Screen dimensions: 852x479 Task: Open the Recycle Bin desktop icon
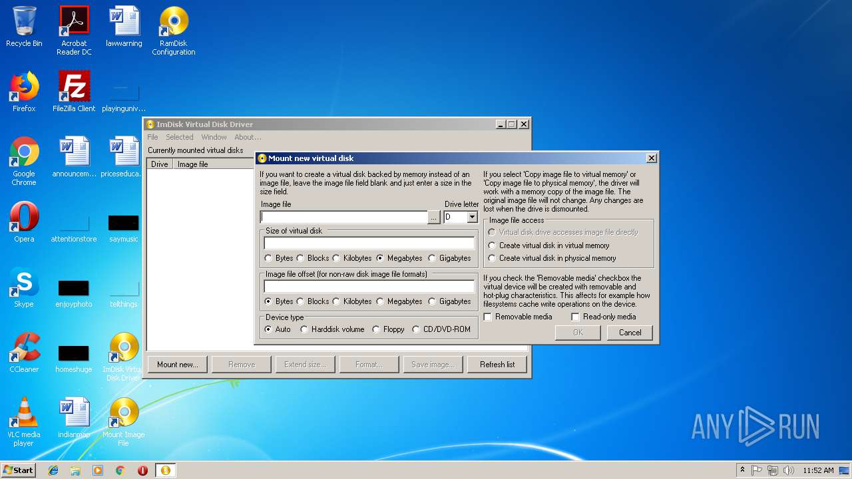[x=24, y=28]
